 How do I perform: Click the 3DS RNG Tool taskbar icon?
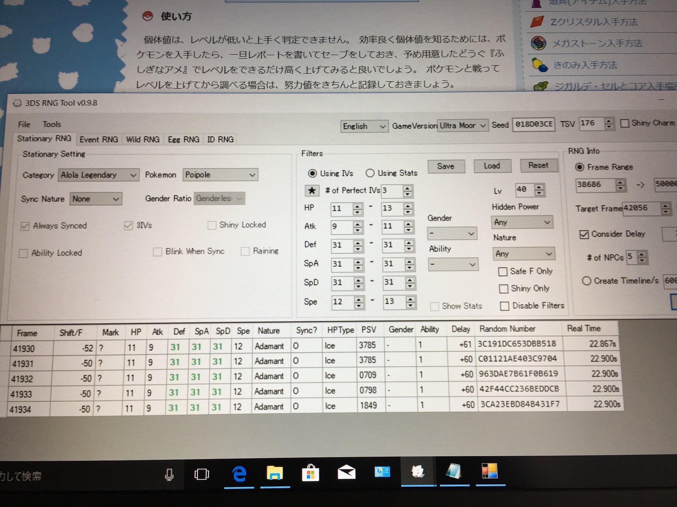(x=418, y=472)
